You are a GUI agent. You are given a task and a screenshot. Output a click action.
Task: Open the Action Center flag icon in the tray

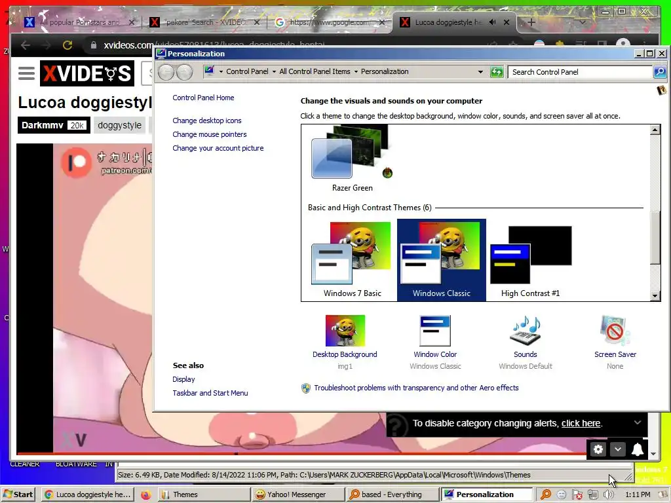pos(577,494)
